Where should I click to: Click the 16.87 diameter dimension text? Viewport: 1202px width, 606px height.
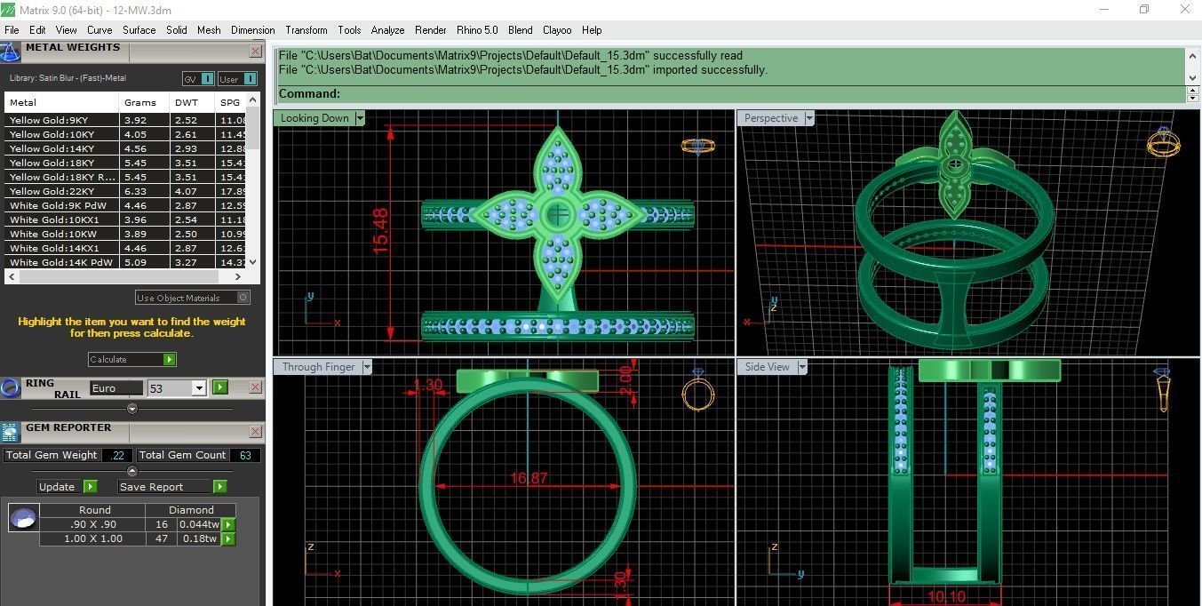point(529,478)
